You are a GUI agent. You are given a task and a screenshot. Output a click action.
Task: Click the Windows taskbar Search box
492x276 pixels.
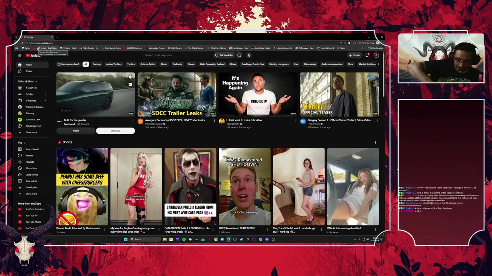tap(145, 239)
